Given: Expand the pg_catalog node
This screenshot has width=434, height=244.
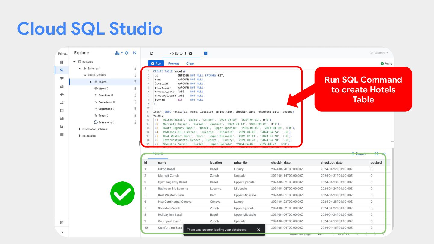Looking at the screenshot, I should click(80, 136).
